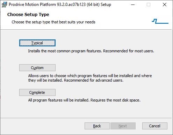Close the Setup window

(165, 5)
